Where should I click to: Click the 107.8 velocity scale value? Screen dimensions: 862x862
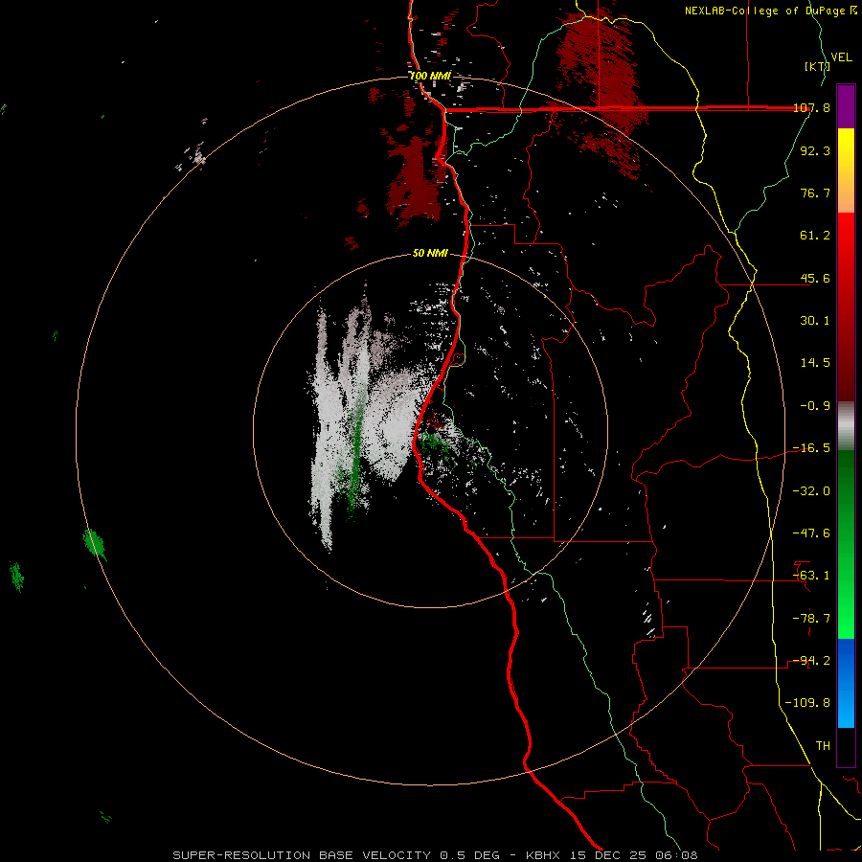point(811,108)
